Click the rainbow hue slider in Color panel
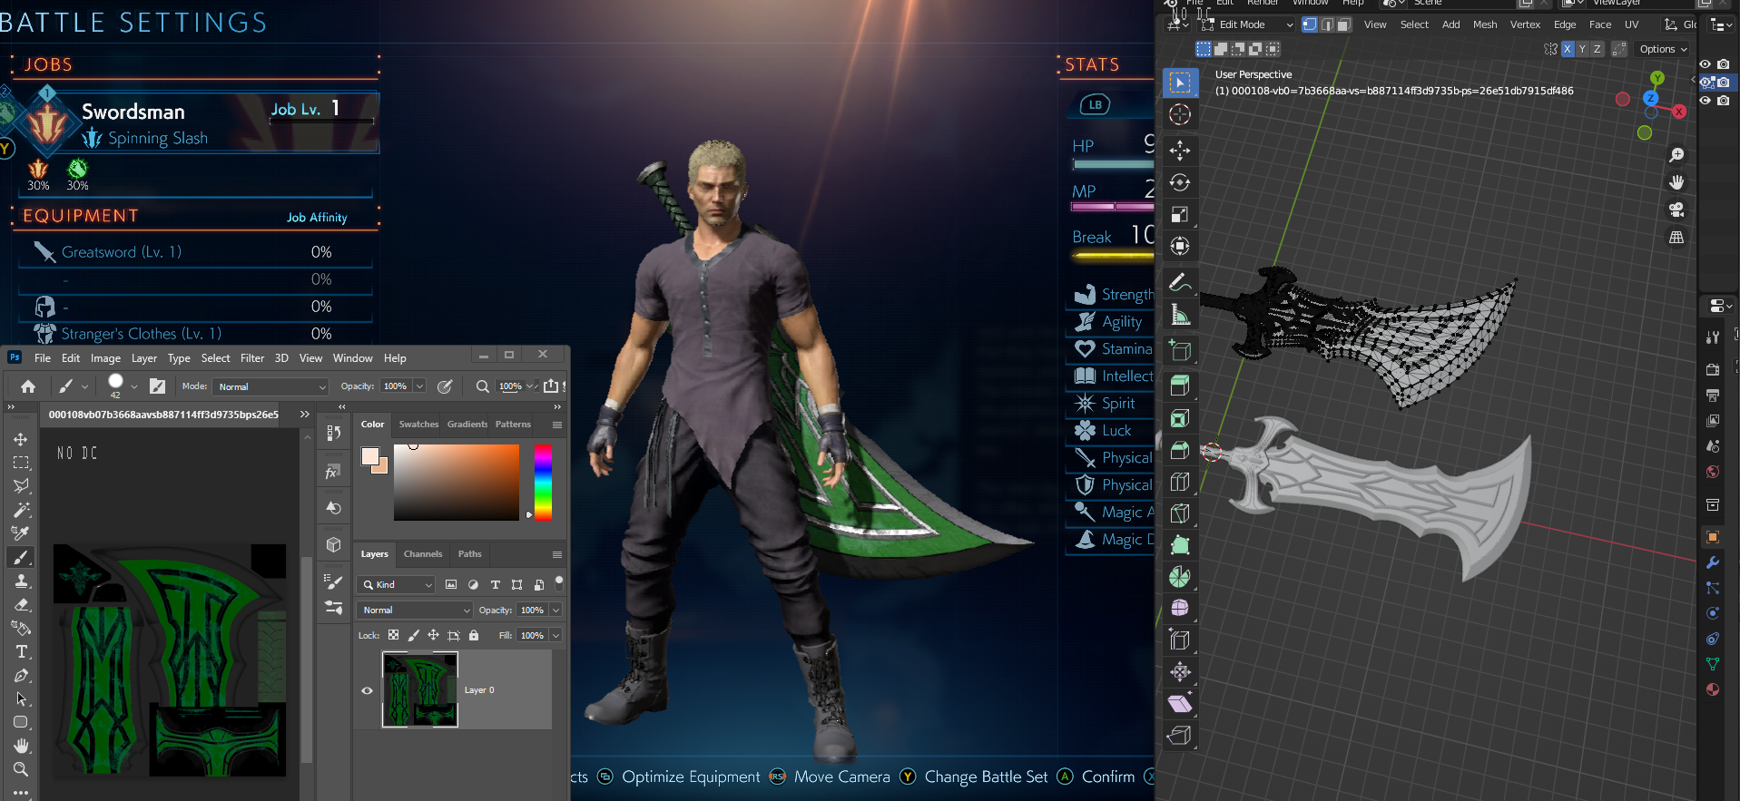1740x801 pixels. [x=543, y=482]
